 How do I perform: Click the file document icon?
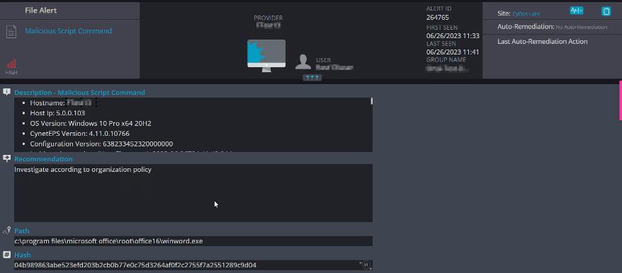click(x=11, y=32)
